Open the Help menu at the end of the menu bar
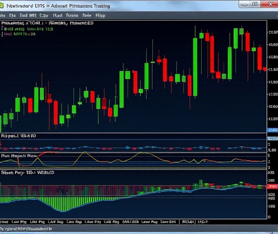Screen dimensions: 278x234 (x=100, y=15)
